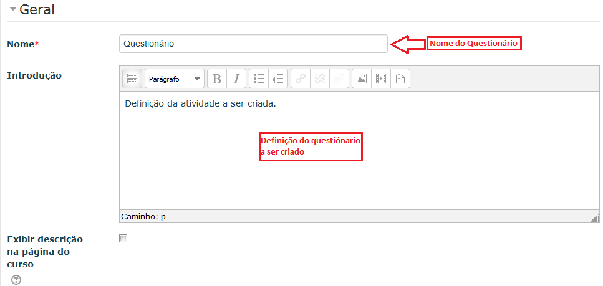The width and height of the screenshot is (603, 286).
Task: Click the insert link chain icon
Action: tap(301, 79)
